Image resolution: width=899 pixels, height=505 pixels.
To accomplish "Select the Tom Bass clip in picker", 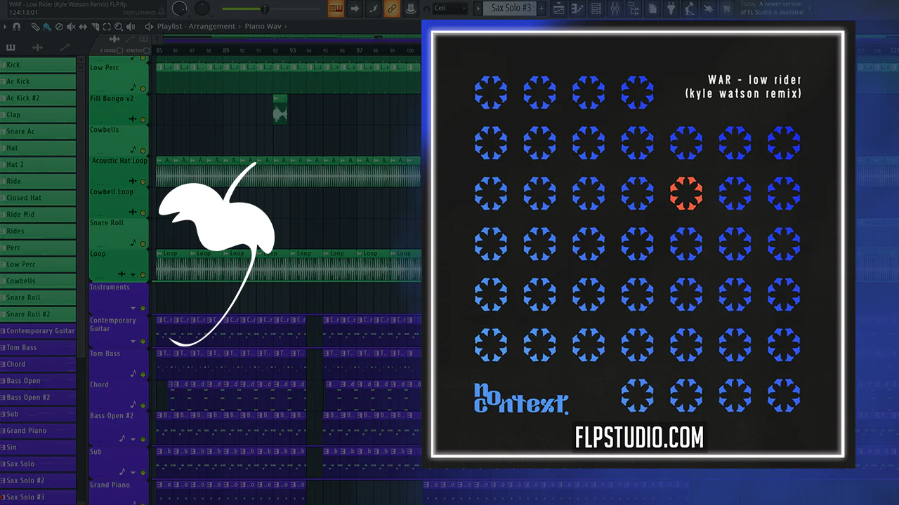I will pos(38,347).
